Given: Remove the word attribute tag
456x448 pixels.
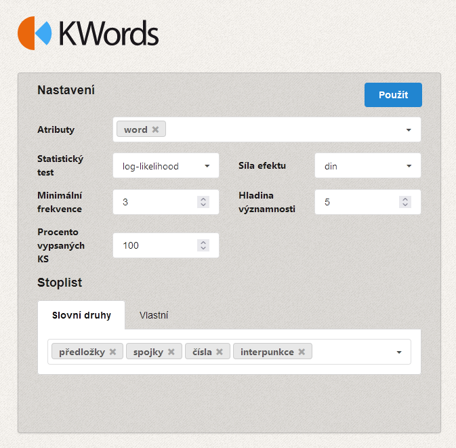Looking at the screenshot, I should pyautogui.click(x=156, y=129).
